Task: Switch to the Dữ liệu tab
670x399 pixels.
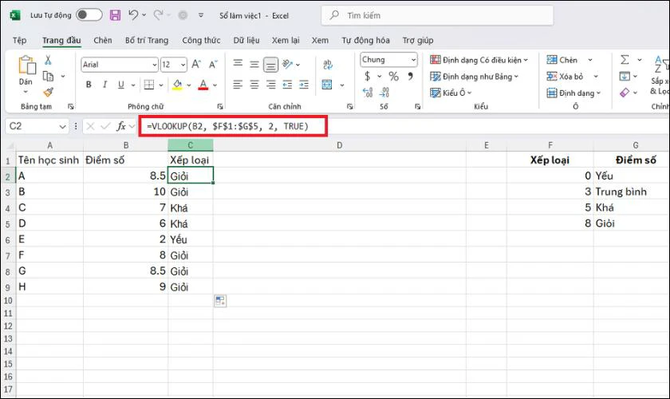Action: pyautogui.click(x=247, y=40)
